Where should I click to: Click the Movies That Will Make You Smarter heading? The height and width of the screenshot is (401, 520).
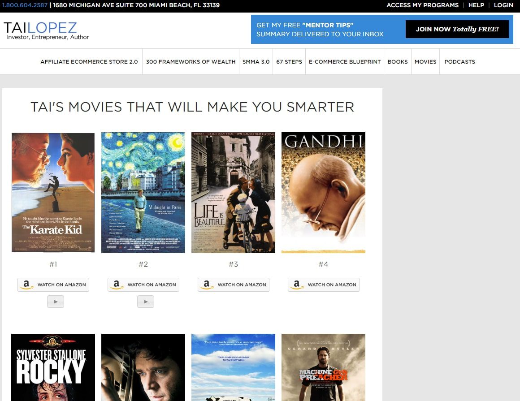(x=192, y=107)
